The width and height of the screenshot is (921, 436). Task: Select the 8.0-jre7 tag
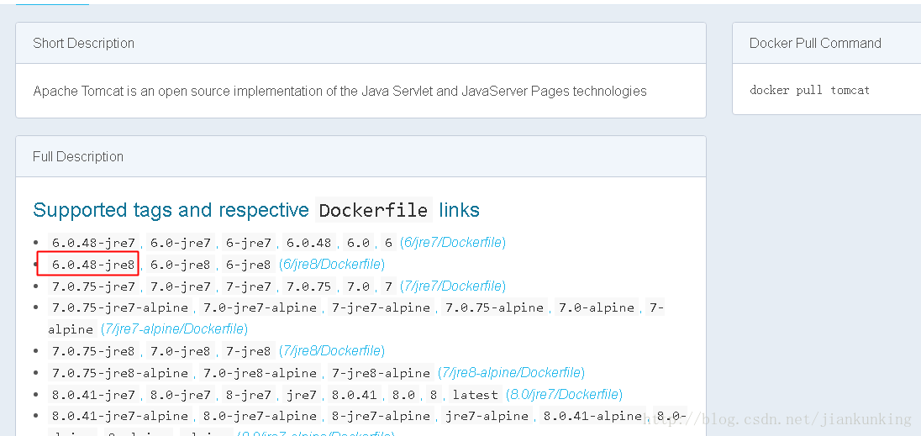click(181, 394)
